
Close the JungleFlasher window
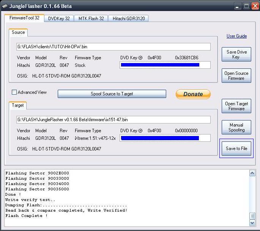[255, 6]
